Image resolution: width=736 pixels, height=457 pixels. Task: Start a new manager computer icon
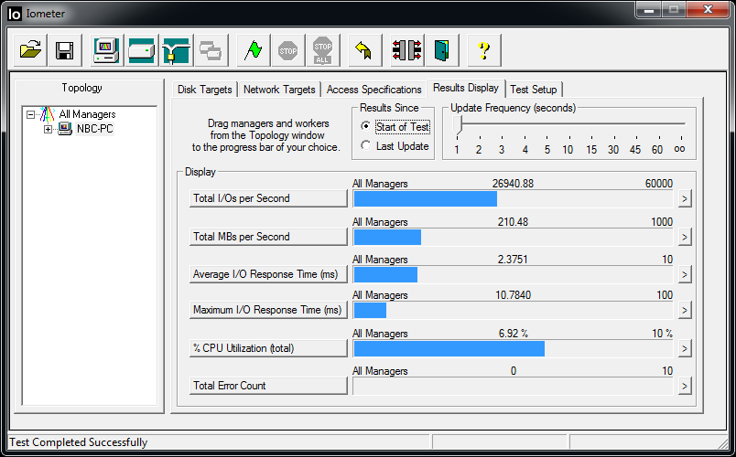point(106,49)
